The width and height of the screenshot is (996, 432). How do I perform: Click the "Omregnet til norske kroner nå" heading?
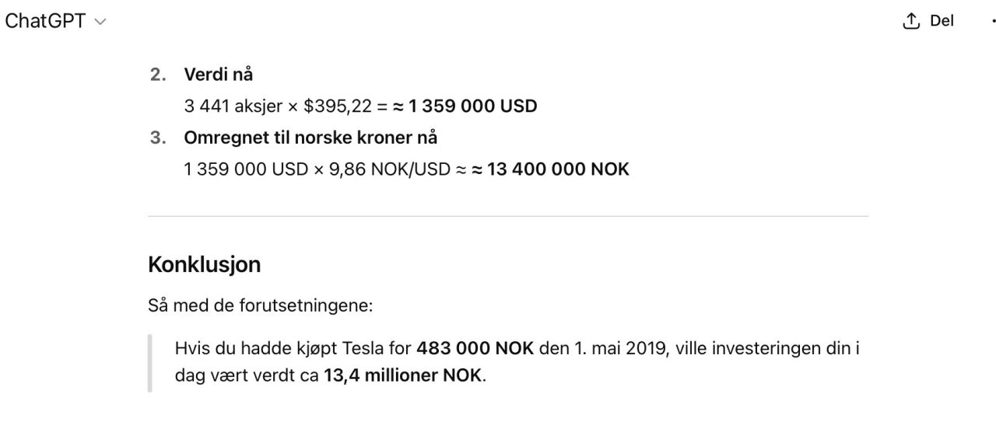(310, 138)
